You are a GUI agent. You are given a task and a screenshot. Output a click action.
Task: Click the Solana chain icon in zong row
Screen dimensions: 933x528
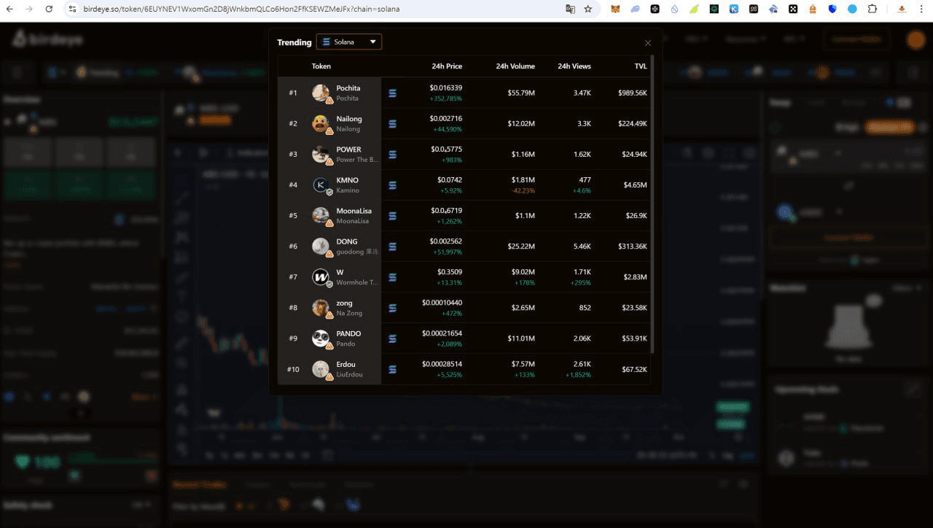(393, 308)
